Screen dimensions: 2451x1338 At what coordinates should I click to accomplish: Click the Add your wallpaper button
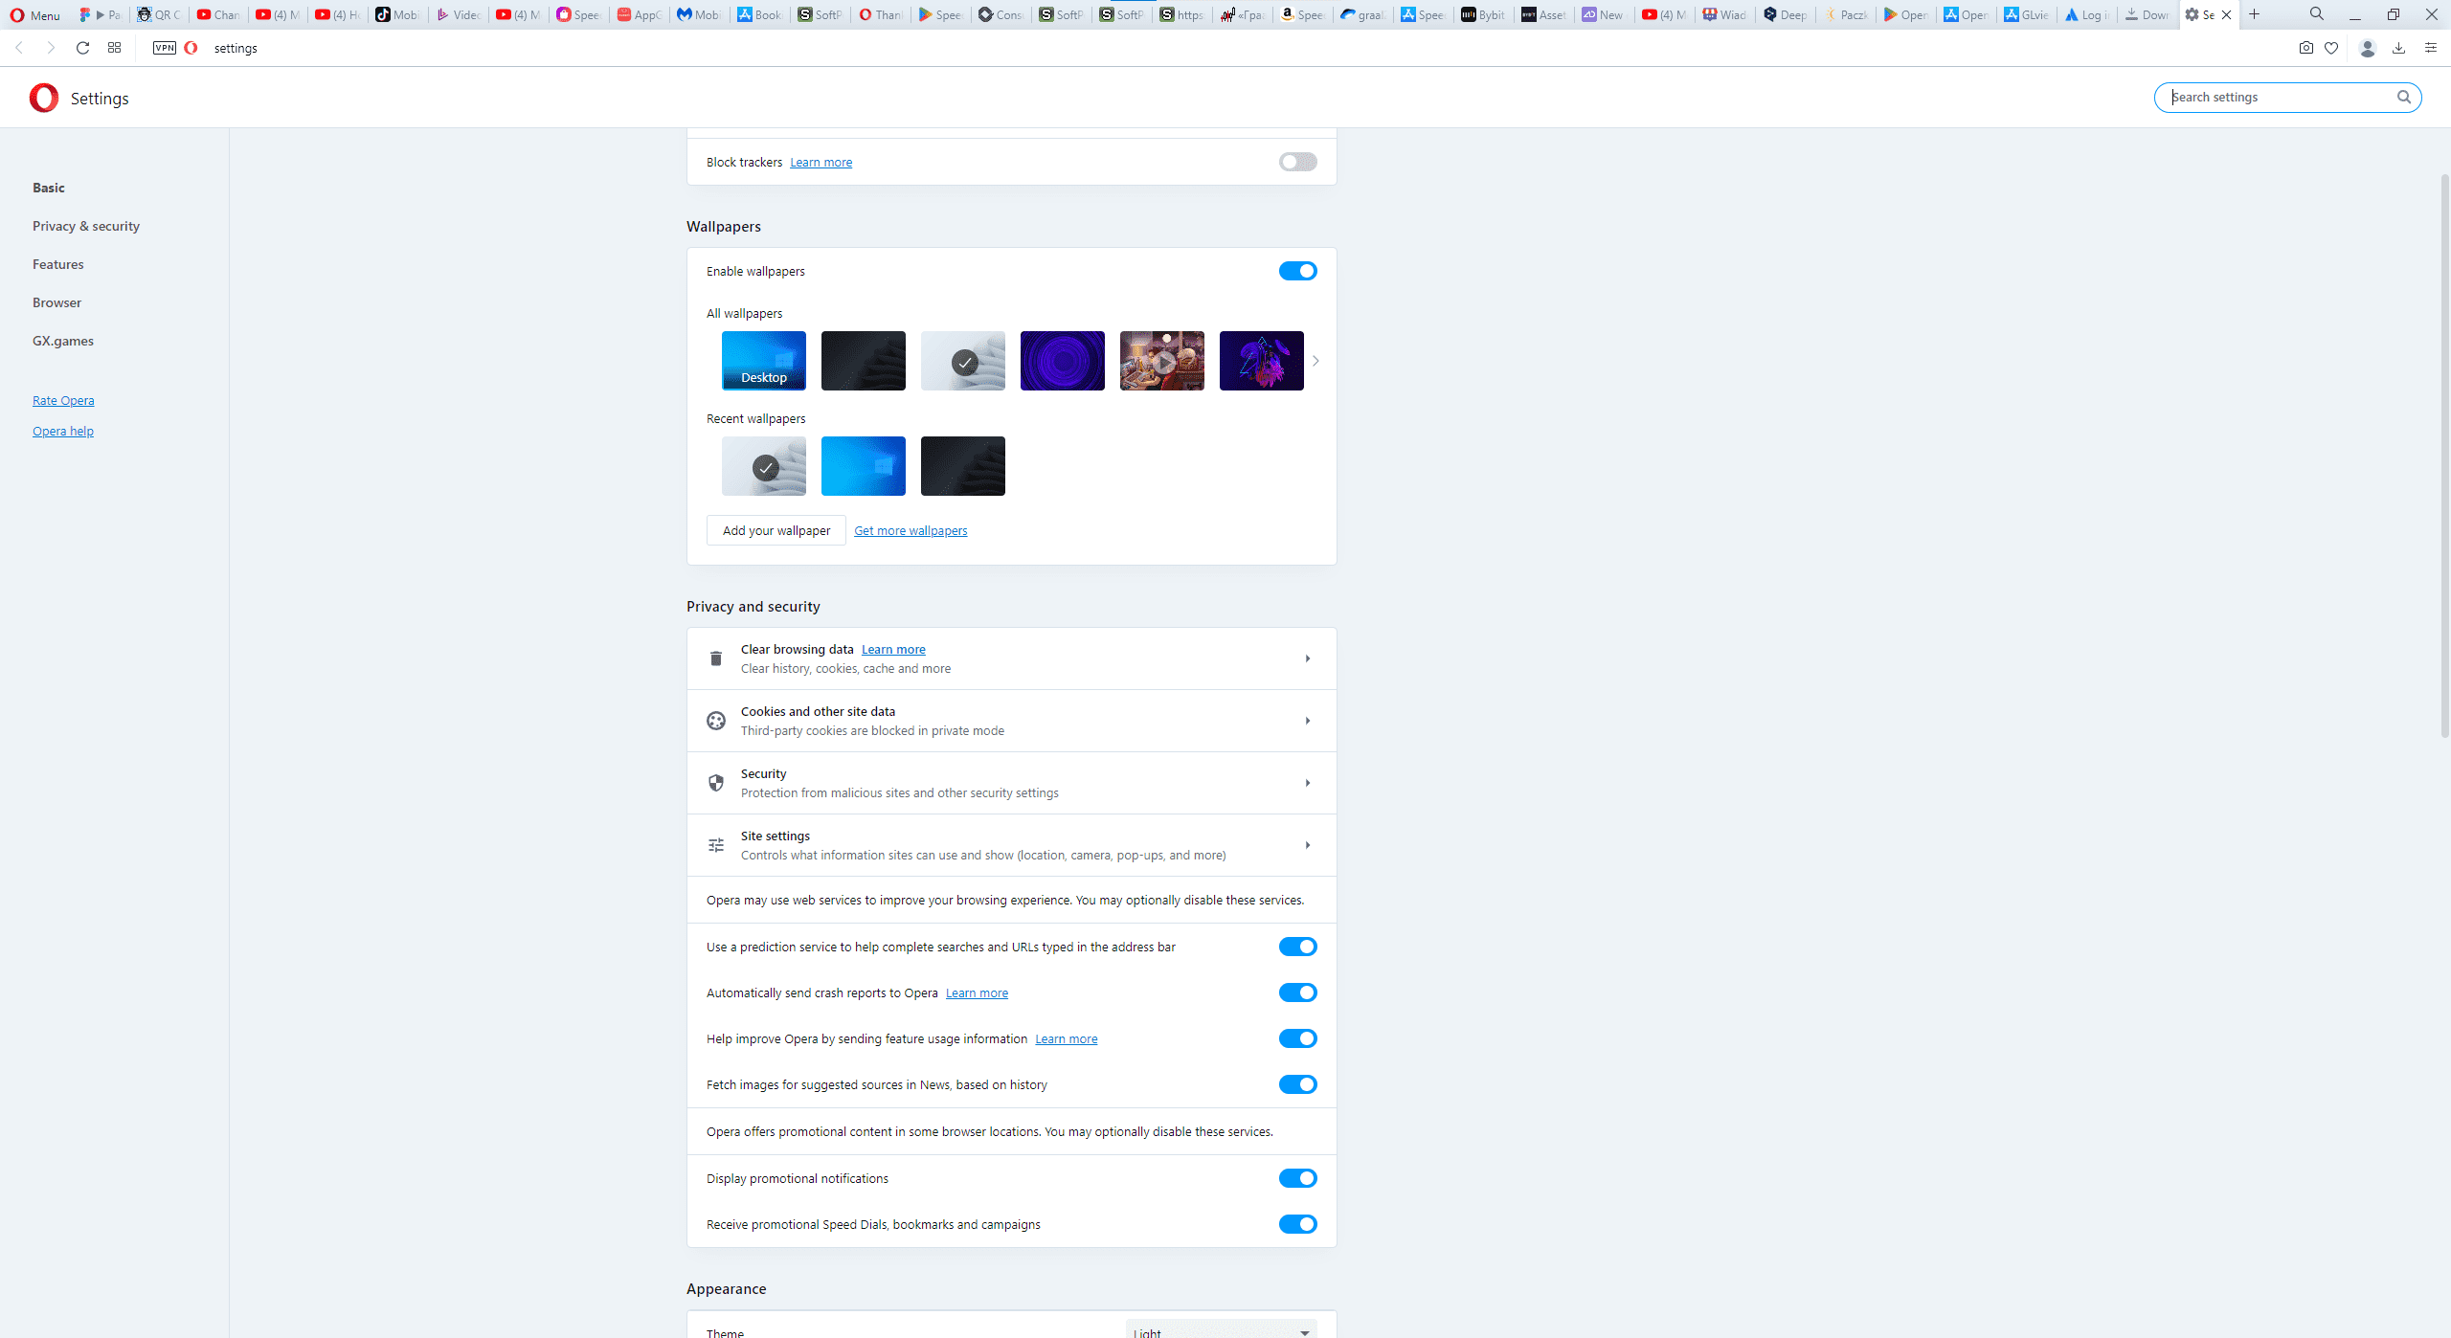coord(776,530)
